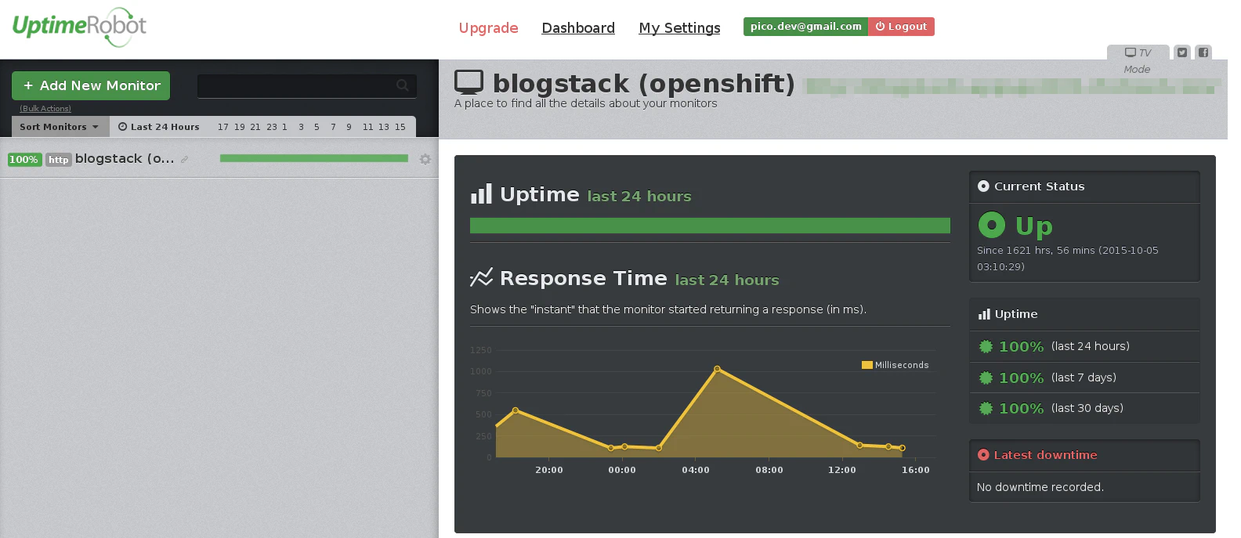The image size is (1241, 538).
Task: Click the link icon beside blogstack name
Action: coord(185,160)
